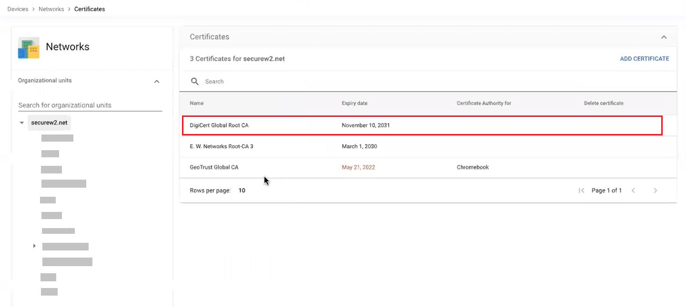This screenshot has height=307, width=686.
Task: Click the Search for organizational units field
Action: click(90, 105)
